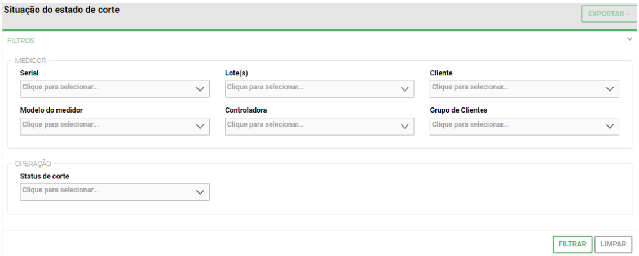Open Status de corte dropdown arrow
The image size is (639, 256).
tap(200, 192)
